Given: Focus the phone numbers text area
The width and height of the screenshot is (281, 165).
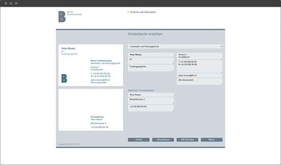Looking at the screenshot, I should [x=199, y=66].
